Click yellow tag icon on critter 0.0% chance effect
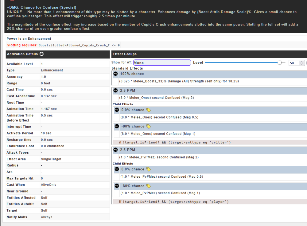 (x=149, y=110)
